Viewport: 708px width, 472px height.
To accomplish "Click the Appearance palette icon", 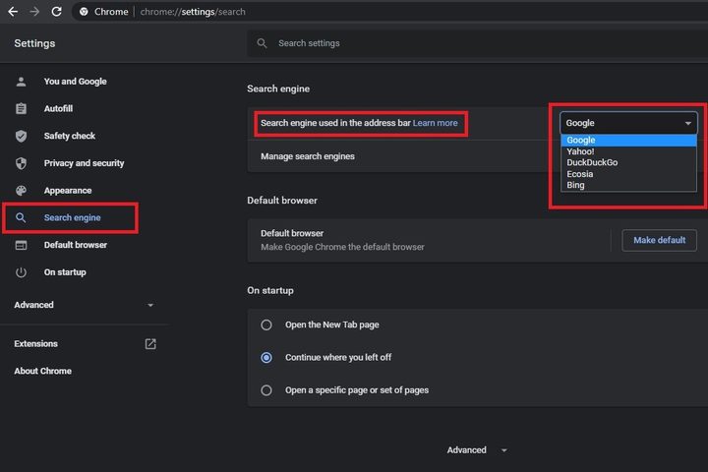I will (21, 191).
